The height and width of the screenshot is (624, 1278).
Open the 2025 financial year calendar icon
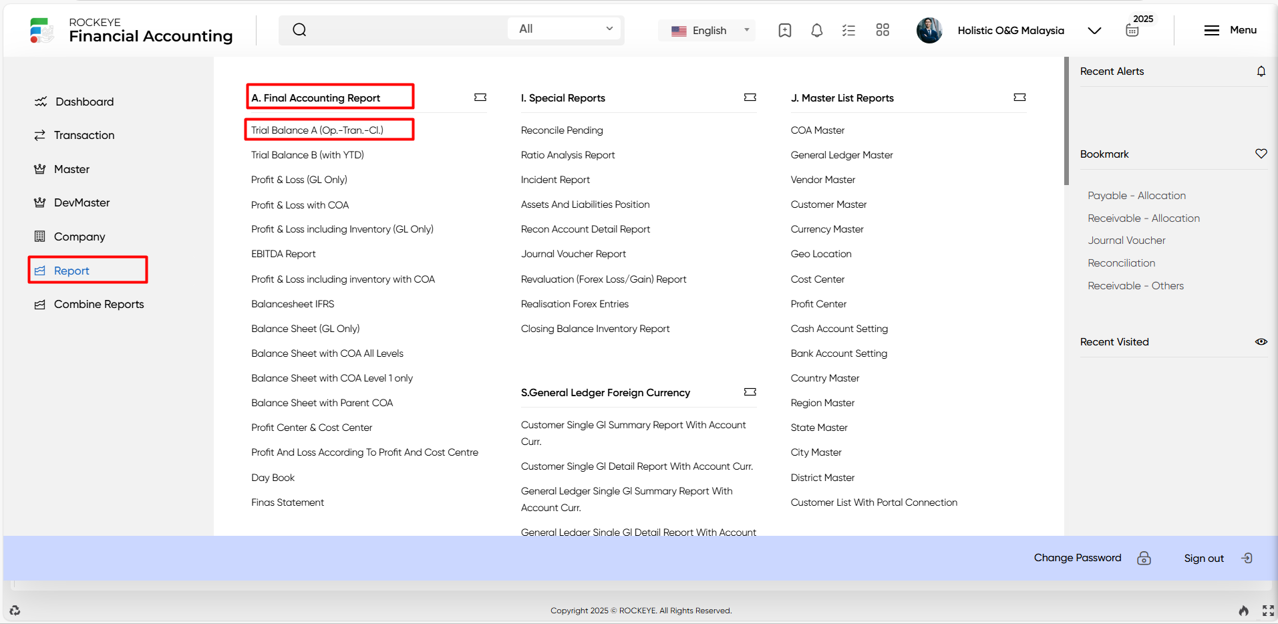pos(1132,30)
